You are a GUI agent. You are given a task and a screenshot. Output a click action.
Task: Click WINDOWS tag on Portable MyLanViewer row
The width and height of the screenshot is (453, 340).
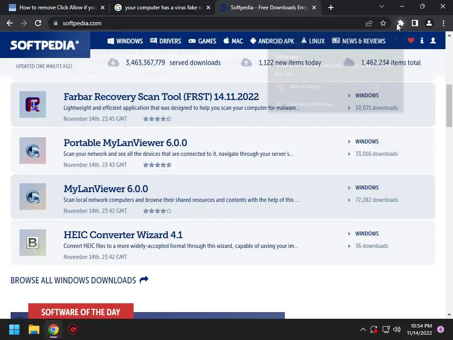pyautogui.click(x=367, y=141)
